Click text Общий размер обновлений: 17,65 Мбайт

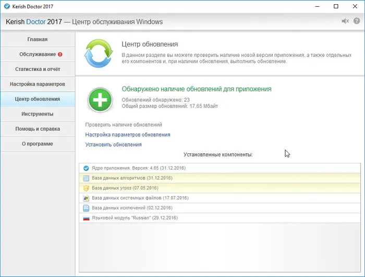pyautogui.click(x=169, y=106)
